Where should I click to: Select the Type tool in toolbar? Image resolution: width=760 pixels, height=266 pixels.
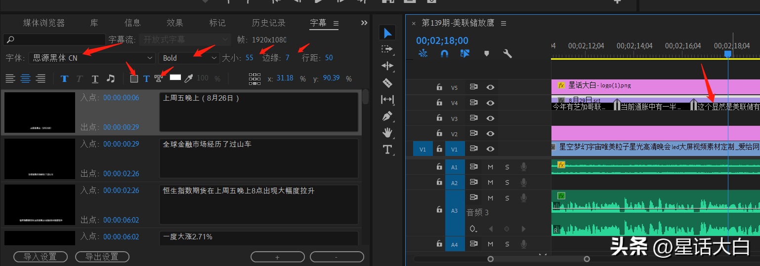[x=387, y=150]
